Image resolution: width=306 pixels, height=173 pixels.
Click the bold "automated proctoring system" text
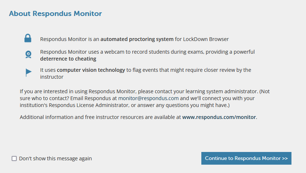coord(137,39)
